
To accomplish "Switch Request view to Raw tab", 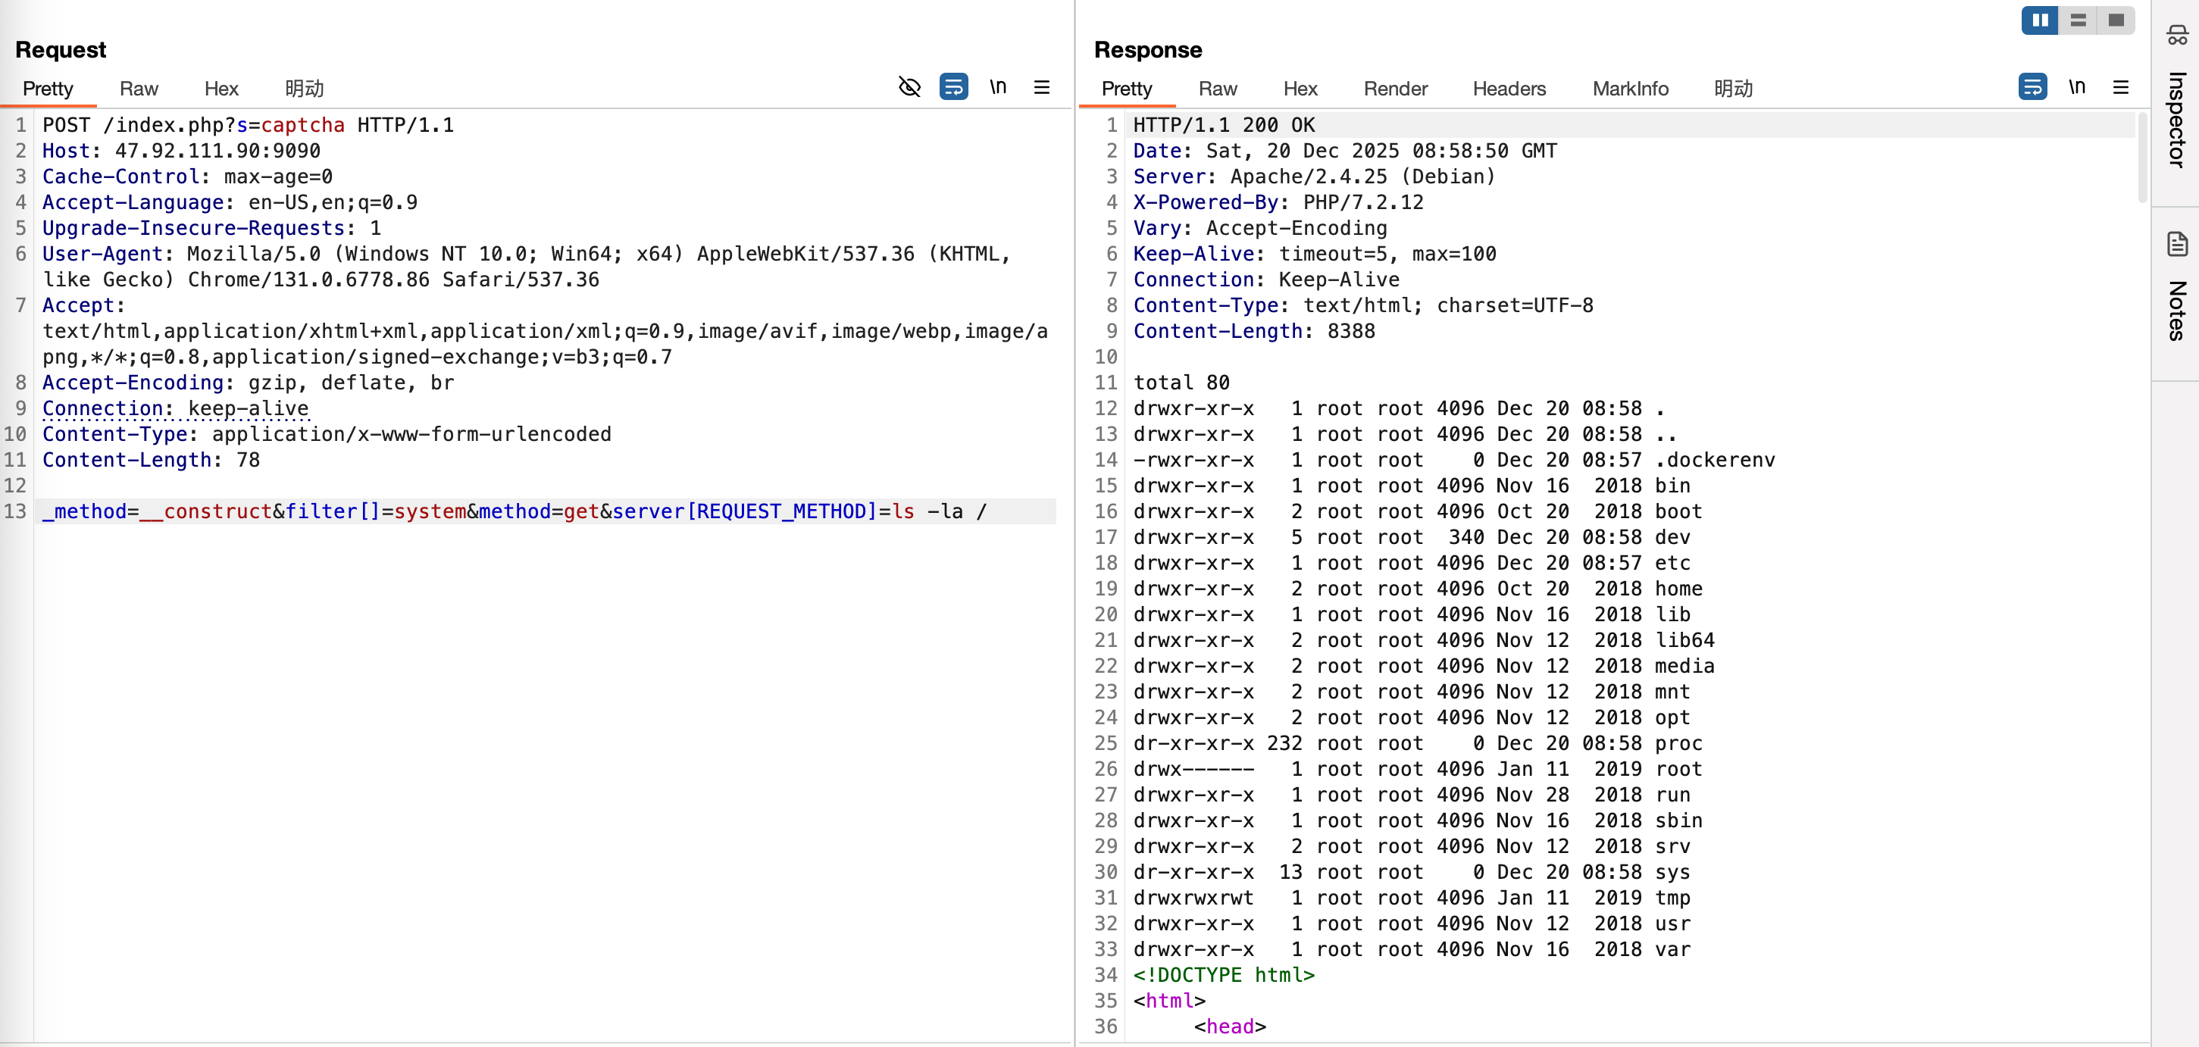I will 139,89.
